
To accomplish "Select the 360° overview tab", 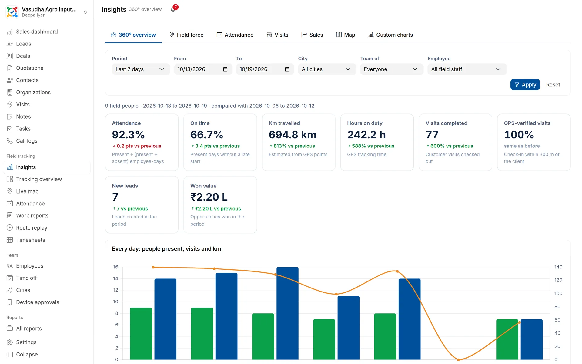I will (x=133, y=35).
